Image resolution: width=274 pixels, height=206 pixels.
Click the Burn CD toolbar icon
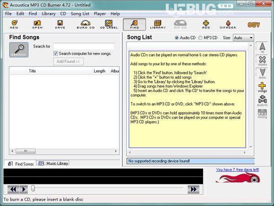86,24
